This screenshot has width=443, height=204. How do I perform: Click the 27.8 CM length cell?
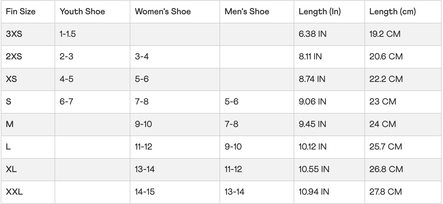click(386, 192)
